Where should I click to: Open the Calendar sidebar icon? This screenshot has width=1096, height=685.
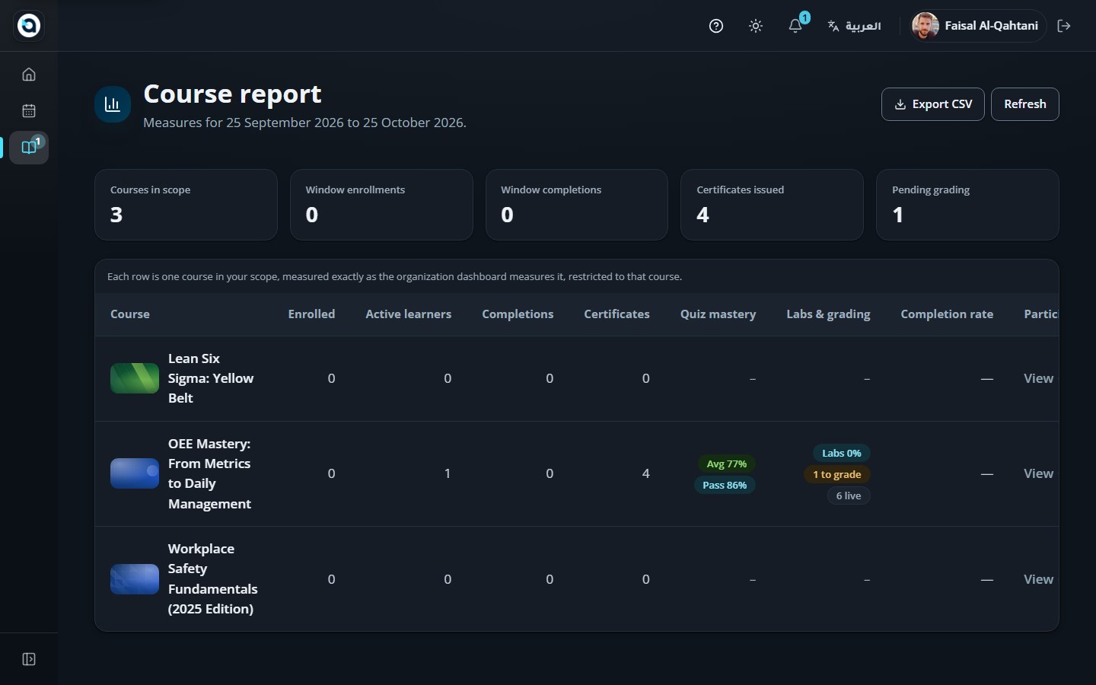[x=29, y=111]
